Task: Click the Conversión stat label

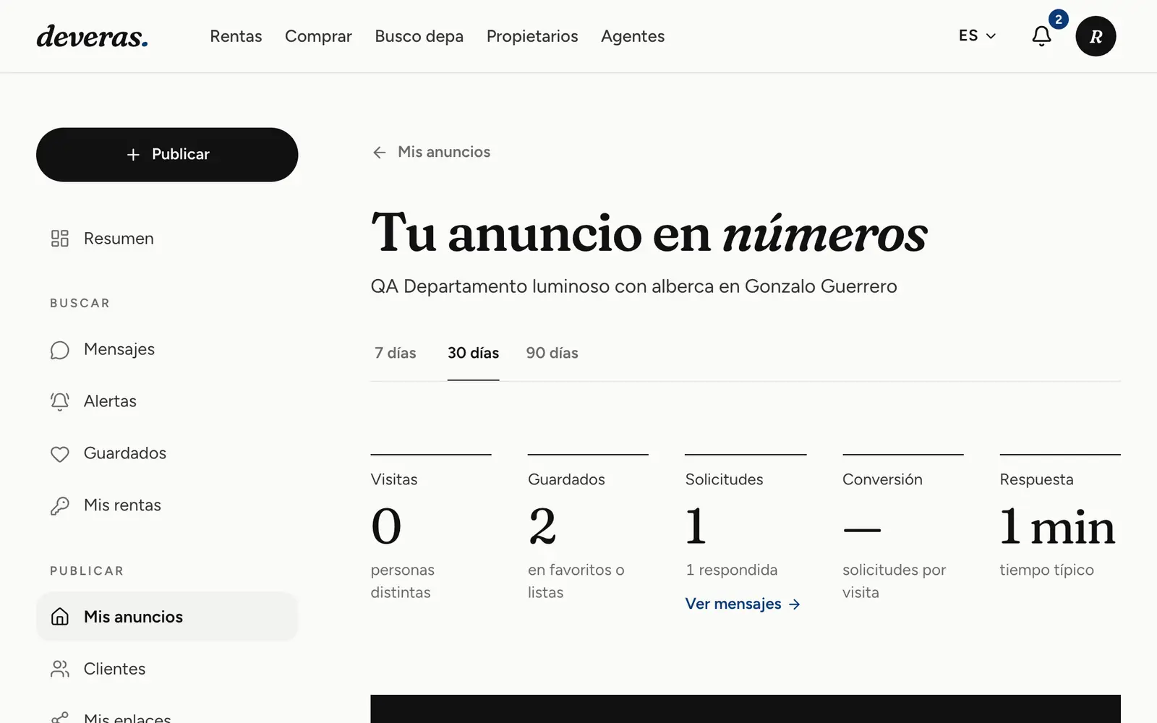Action: (882, 479)
